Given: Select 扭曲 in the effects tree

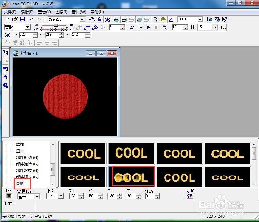Looking at the screenshot, I should tap(20, 151).
